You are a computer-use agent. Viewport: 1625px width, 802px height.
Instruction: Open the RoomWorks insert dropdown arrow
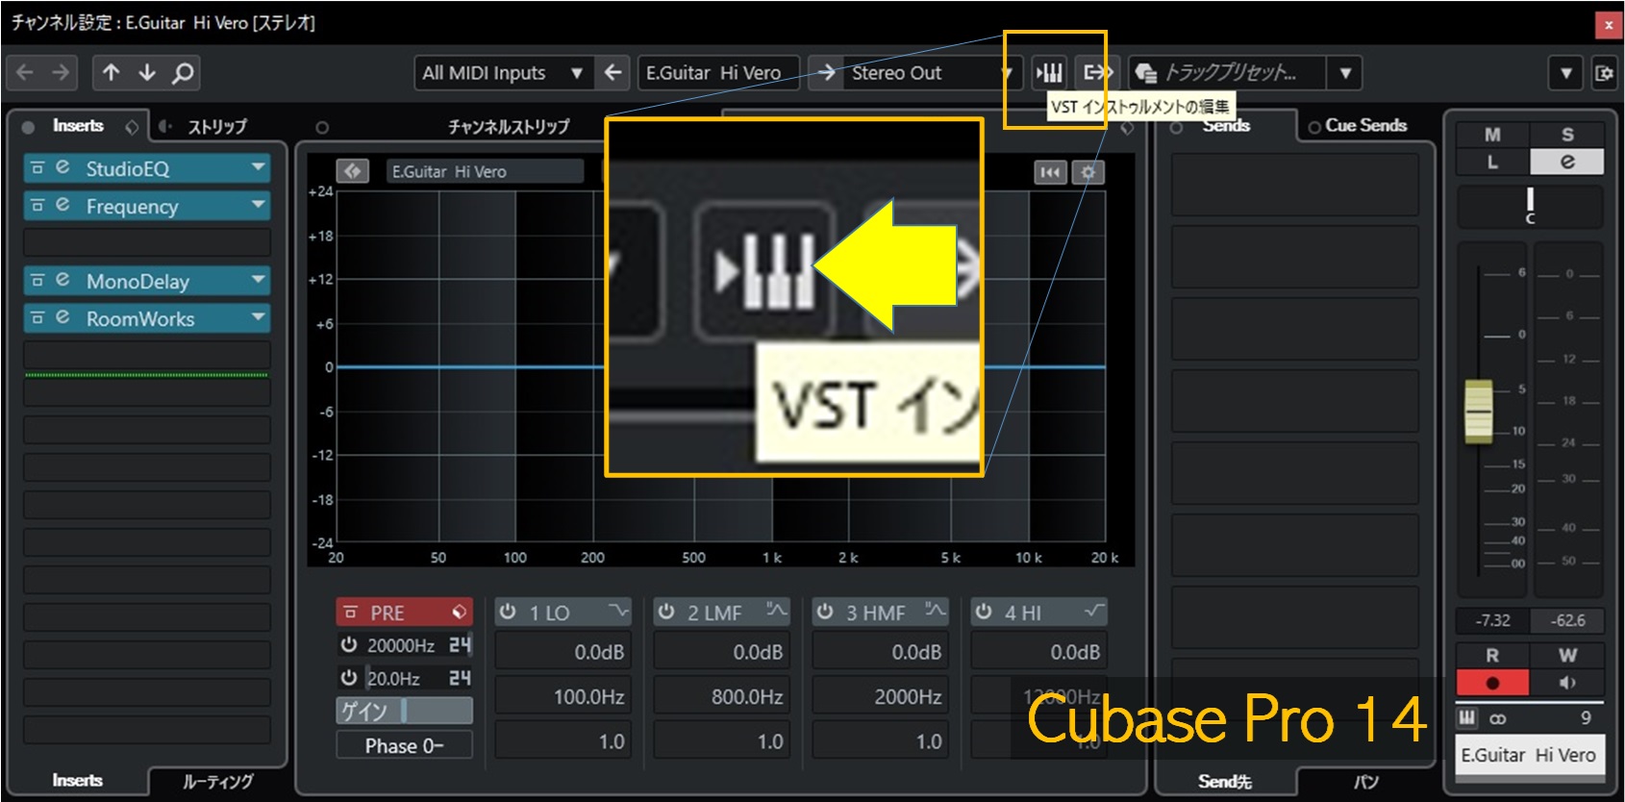pyautogui.click(x=258, y=317)
